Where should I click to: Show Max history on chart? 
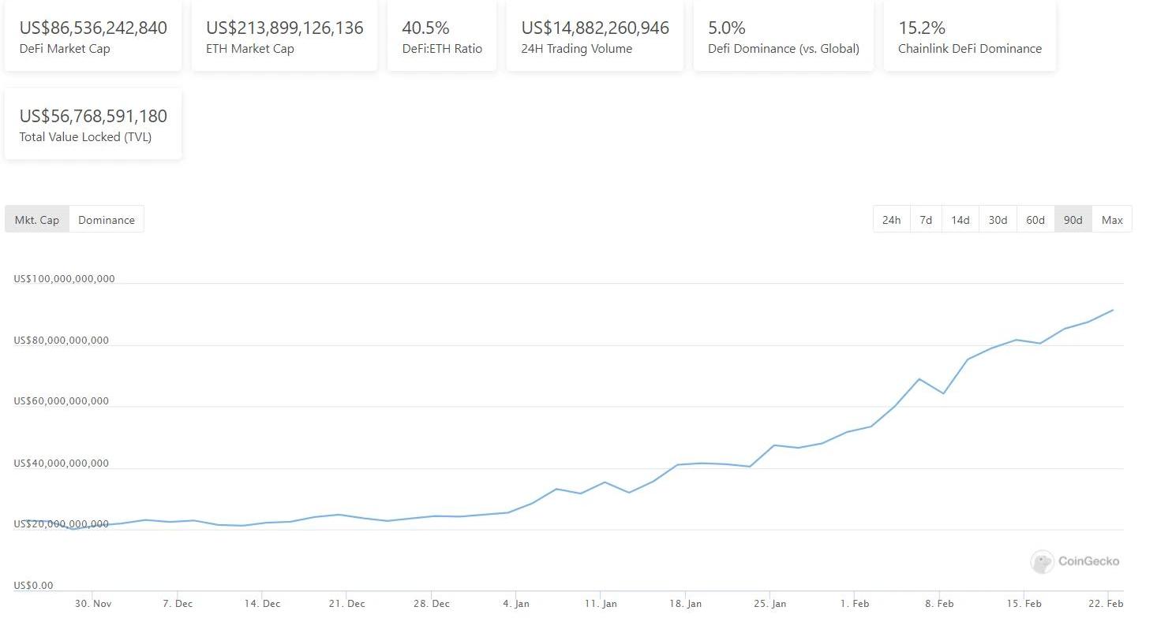(x=1112, y=220)
